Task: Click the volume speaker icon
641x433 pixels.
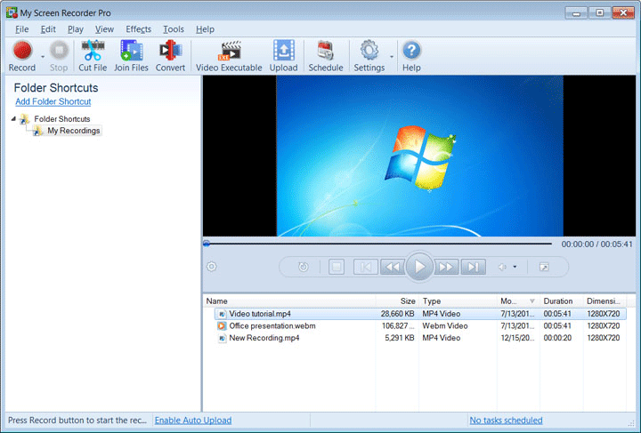Action: pyautogui.click(x=502, y=267)
